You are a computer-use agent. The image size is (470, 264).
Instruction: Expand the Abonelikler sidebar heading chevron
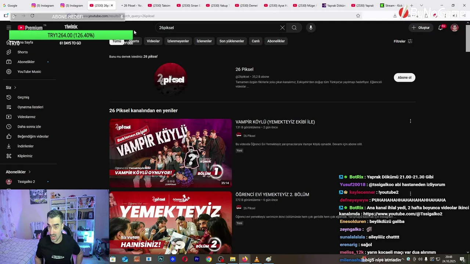point(30,172)
